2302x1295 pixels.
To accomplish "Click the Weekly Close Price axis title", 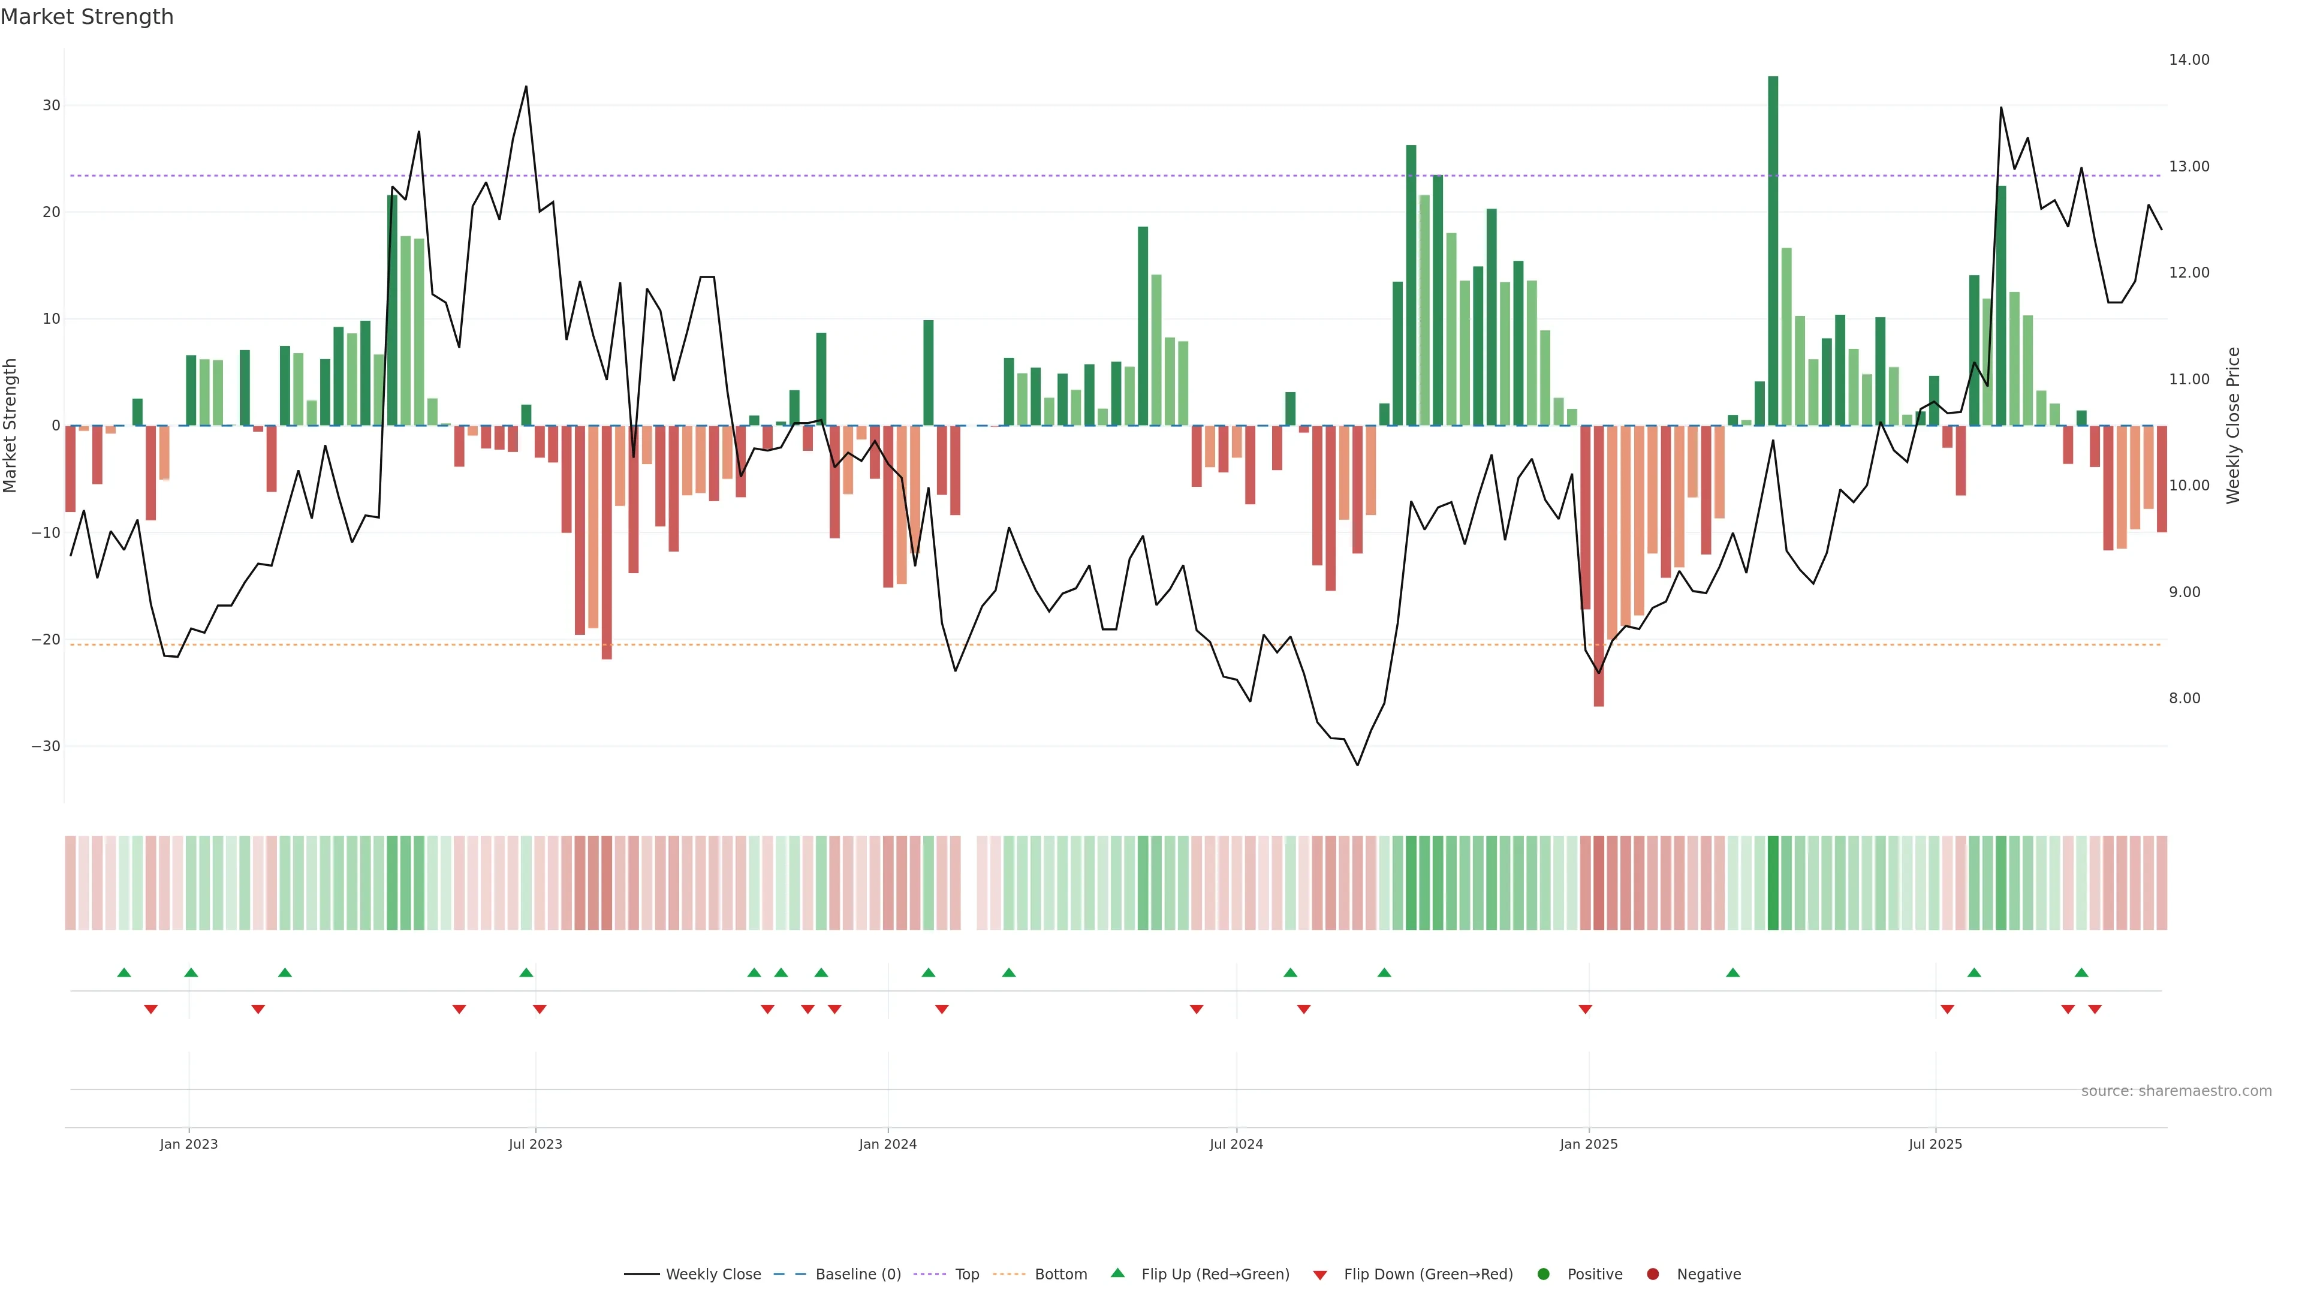I will click(2233, 426).
